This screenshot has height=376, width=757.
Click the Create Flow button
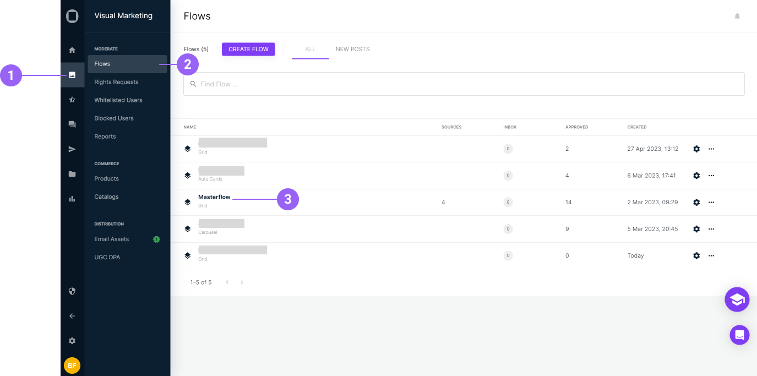click(x=248, y=50)
